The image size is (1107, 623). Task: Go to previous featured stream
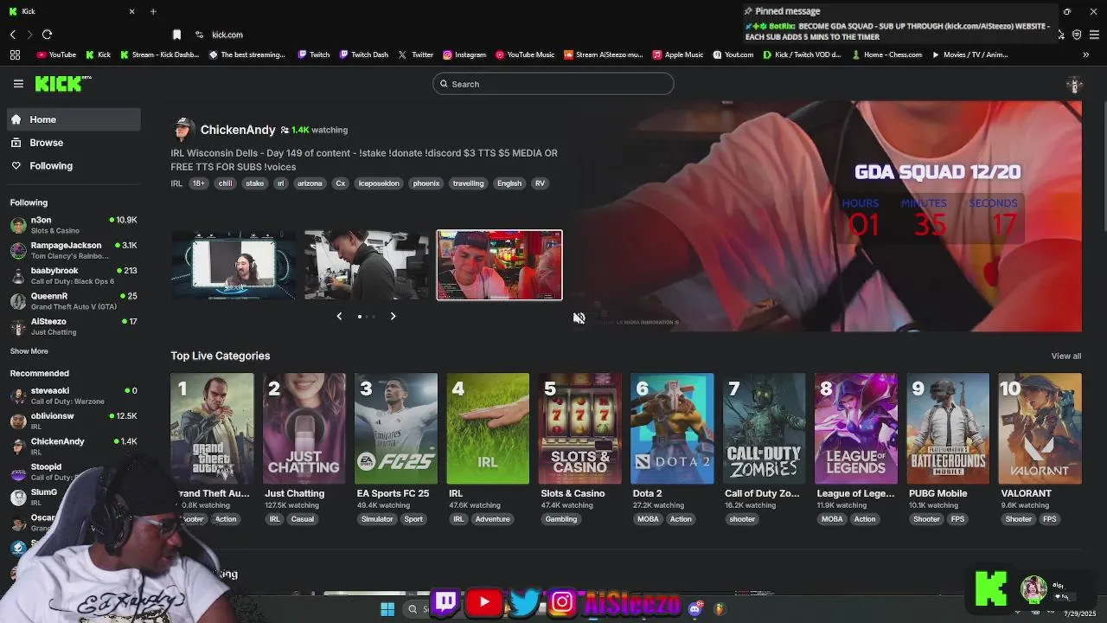[339, 317]
